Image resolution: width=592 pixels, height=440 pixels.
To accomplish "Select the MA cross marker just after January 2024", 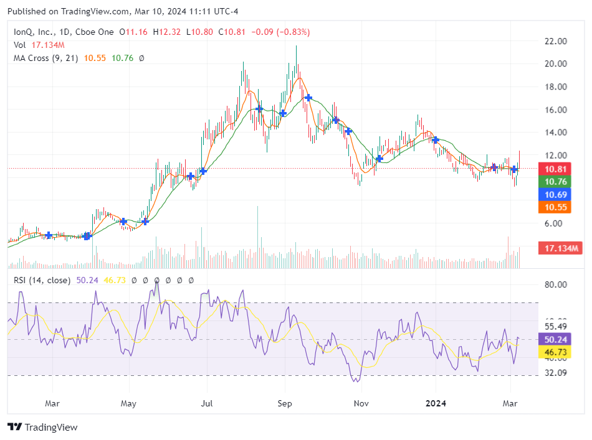I will tap(436, 140).
